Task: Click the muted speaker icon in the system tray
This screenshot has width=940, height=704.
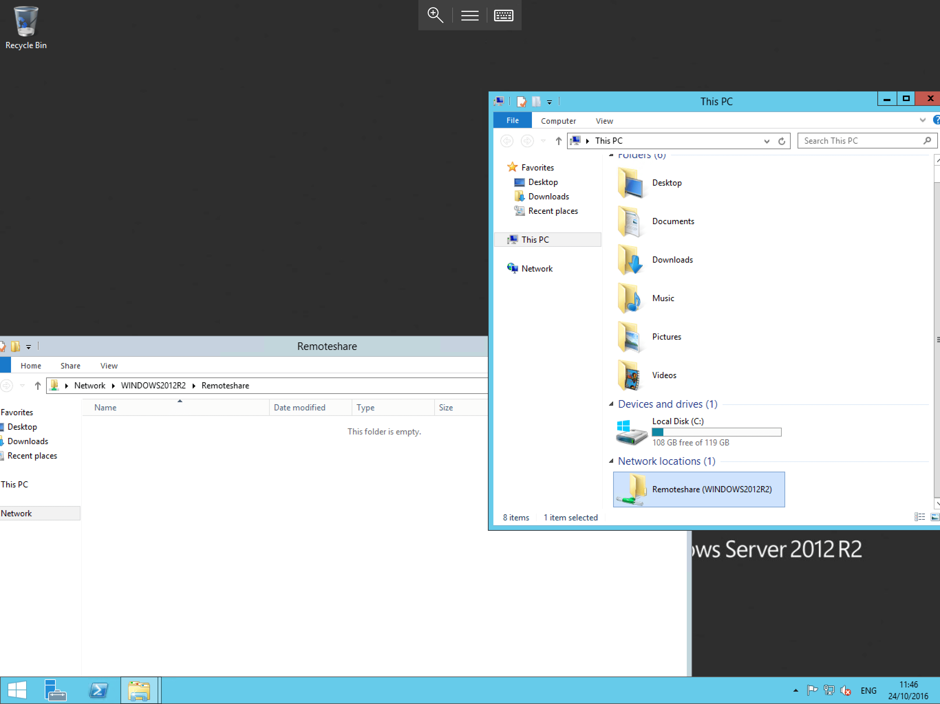Action: pos(845,690)
